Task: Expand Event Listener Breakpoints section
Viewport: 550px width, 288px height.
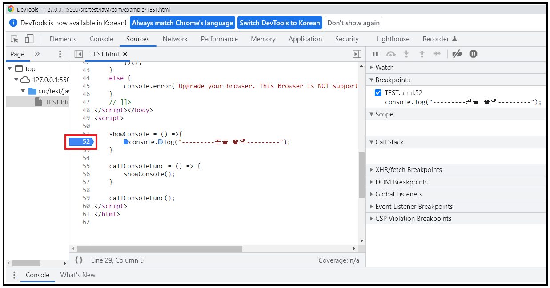Action: (x=456, y=207)
